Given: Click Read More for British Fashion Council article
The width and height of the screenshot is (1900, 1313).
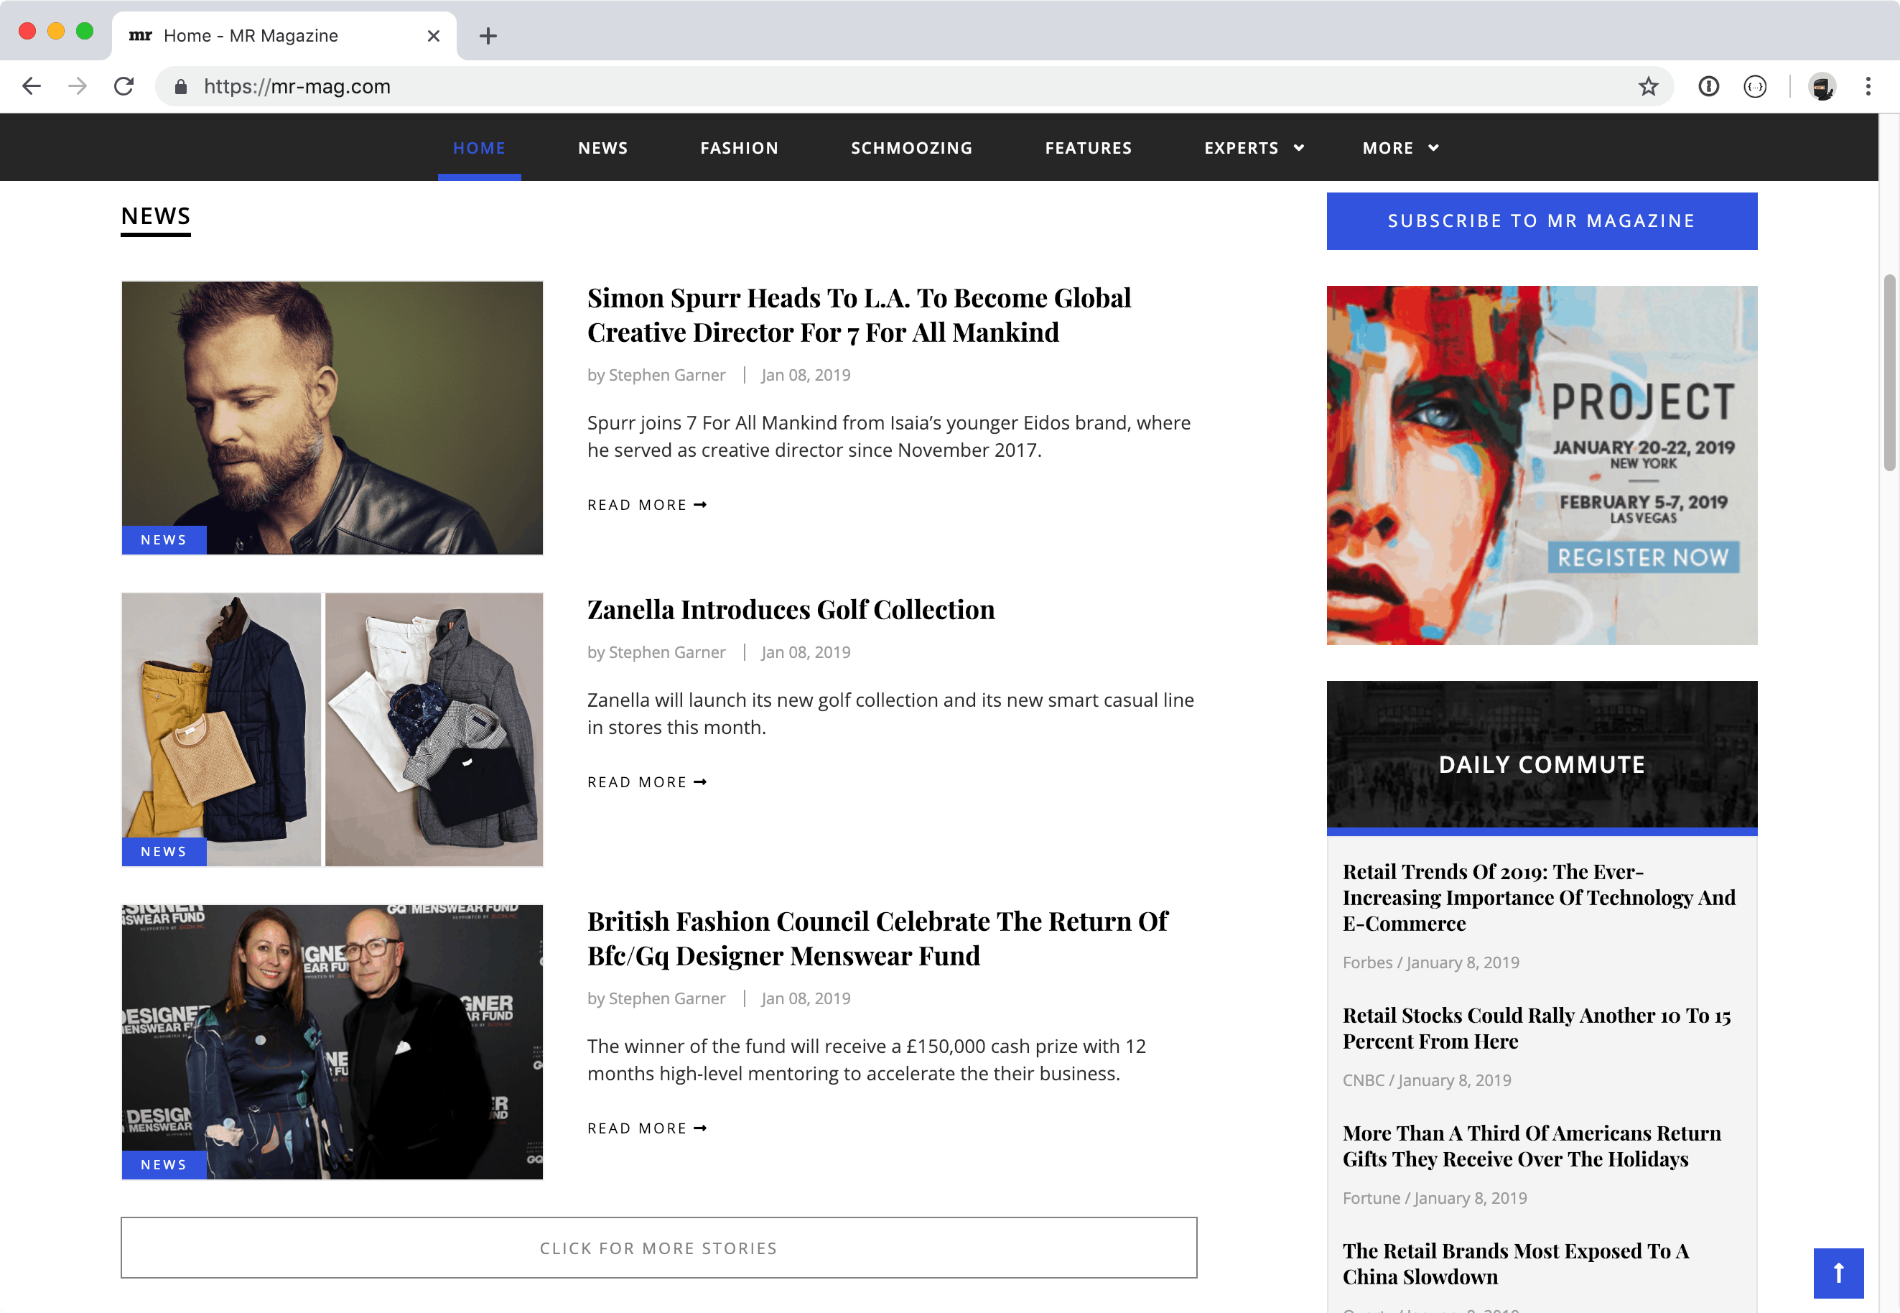Looking at the screenshot, I should pyautogui.click(x=646, y=1128).
